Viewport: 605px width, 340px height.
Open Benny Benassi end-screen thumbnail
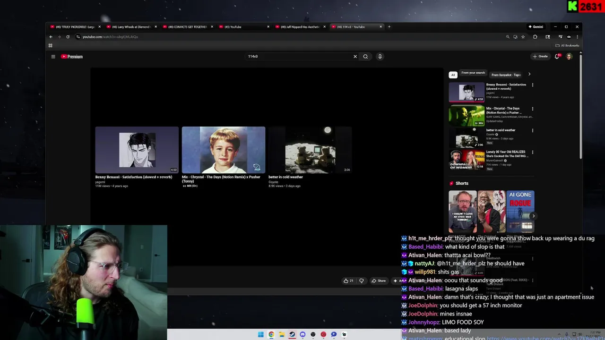[137, 150]
